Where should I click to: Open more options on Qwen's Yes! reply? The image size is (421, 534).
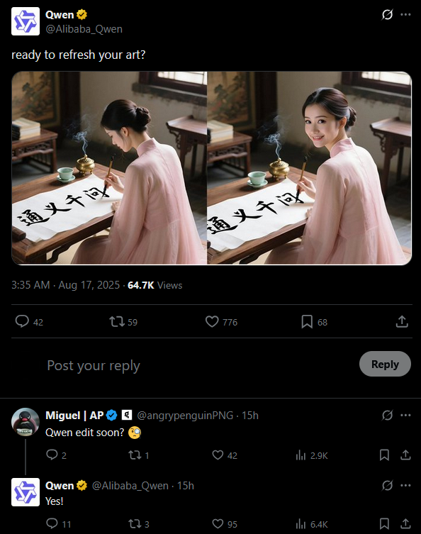pyautogui.click(x=405, y=485)
